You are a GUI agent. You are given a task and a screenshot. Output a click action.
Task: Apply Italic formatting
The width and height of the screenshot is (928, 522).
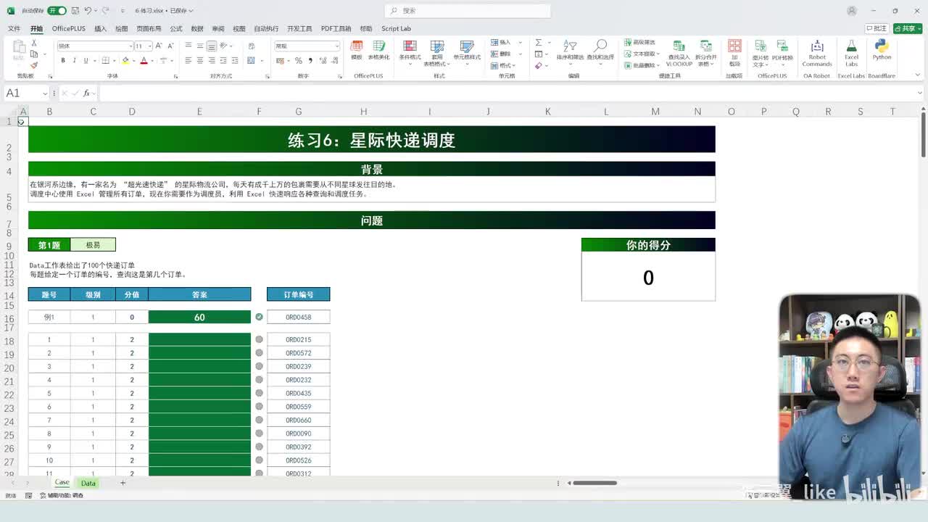pyautogui.click(x=75, y=60)
